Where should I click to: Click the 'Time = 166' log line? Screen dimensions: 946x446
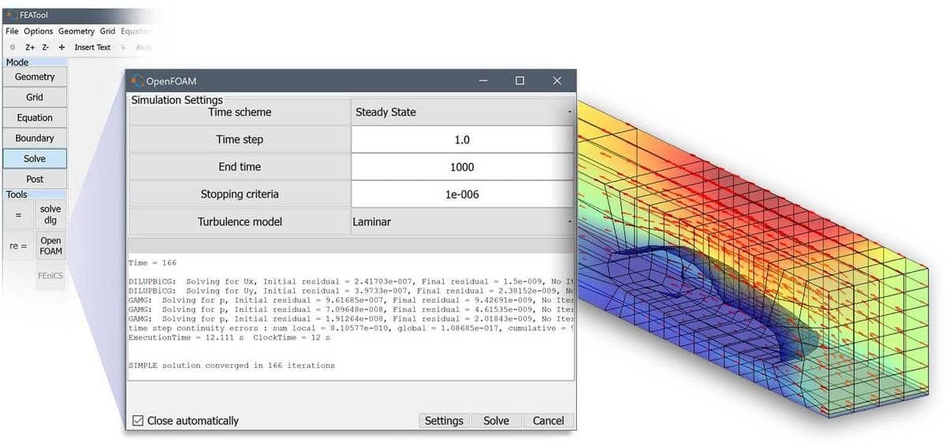154,262
